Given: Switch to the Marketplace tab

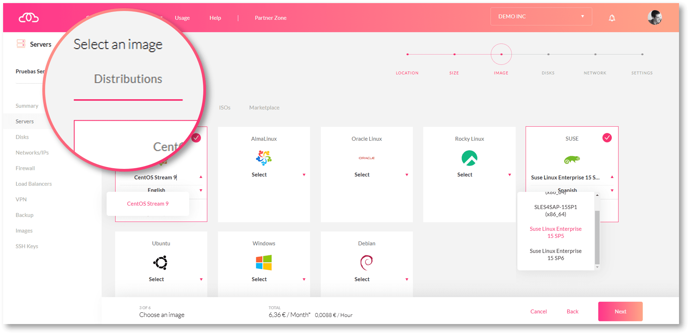Looking at the screenshot, I should click(264, 107).
